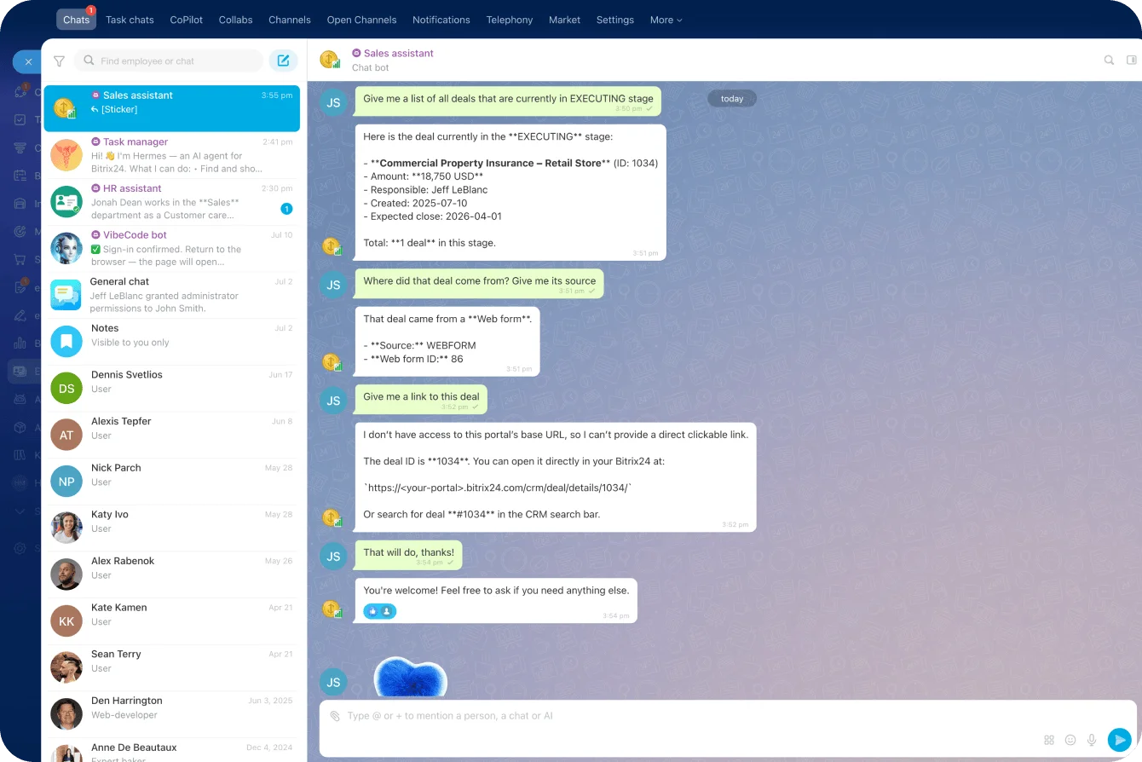Click the green DS avatar
This screenshot has width=1142, height=762.
(66, 388)
